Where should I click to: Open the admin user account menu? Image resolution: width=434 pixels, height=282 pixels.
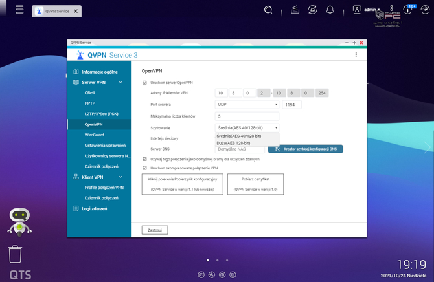[366, 10]
